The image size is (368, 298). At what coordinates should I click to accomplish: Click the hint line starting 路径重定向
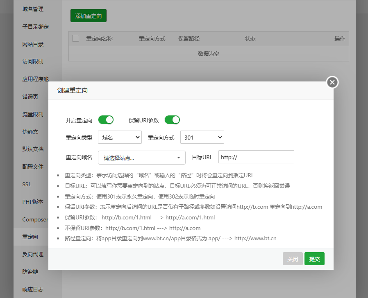(170, 239)
